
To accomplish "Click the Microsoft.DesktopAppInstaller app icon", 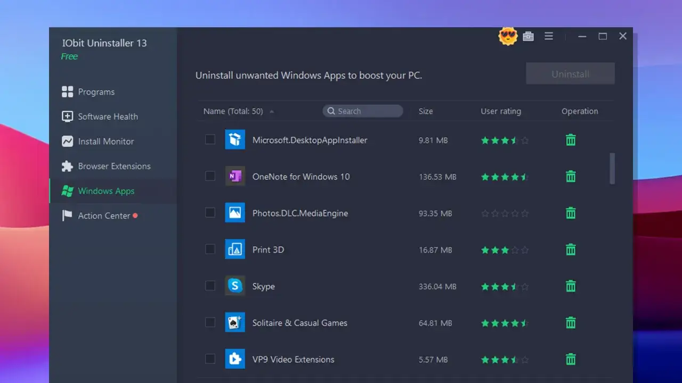I will pos(235,140).
